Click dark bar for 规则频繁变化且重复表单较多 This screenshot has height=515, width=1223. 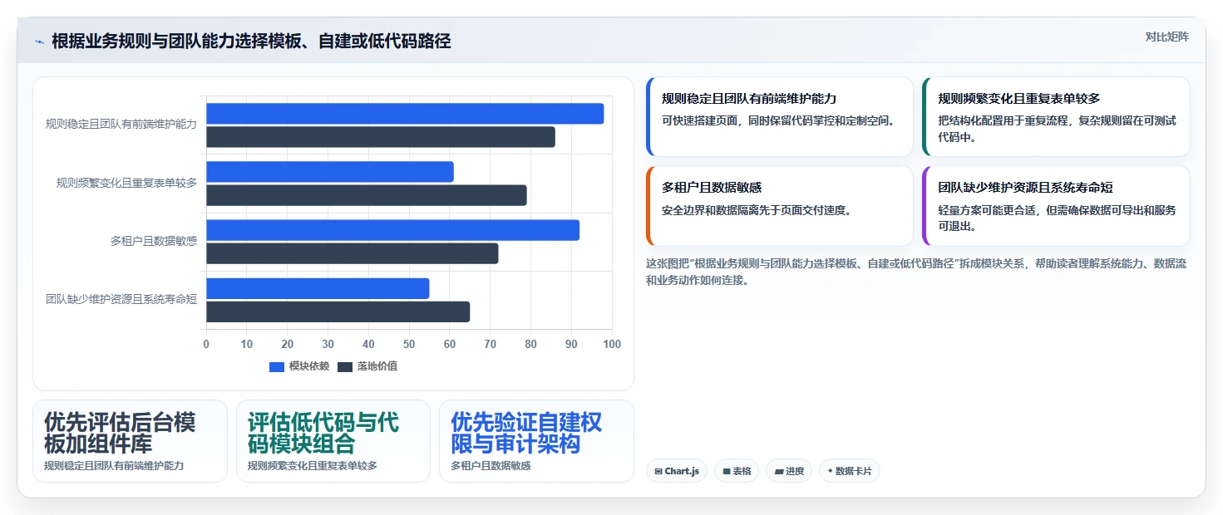[x=367, y=195]
